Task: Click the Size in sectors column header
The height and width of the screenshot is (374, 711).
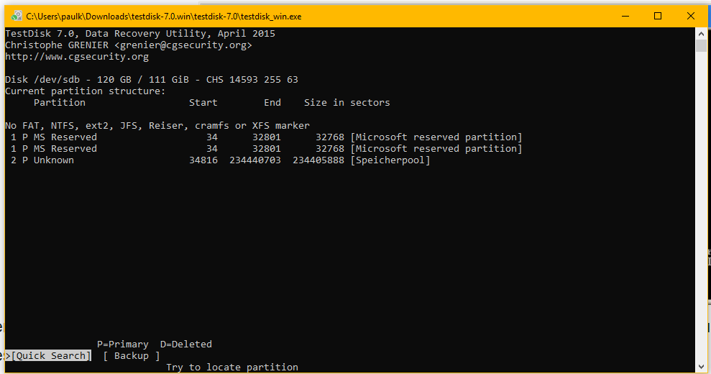Action: pyautogui.click(x=347, y=103)
